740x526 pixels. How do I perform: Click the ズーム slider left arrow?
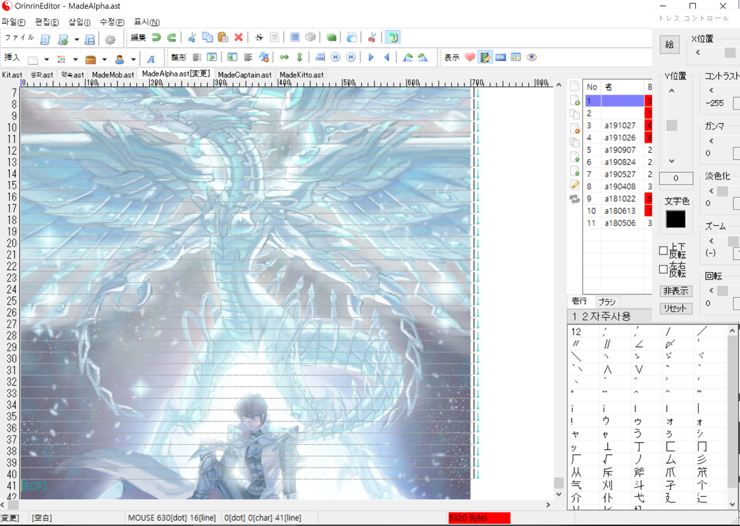[711, 241]
